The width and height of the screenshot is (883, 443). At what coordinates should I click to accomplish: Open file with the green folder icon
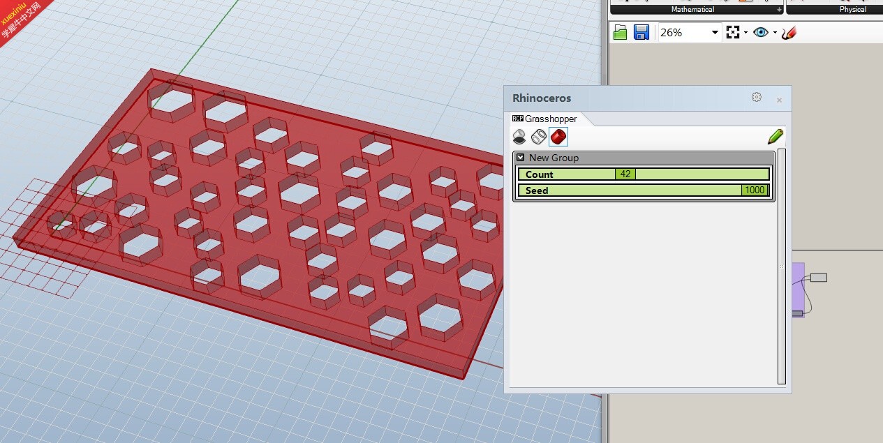tap(620, 32)
